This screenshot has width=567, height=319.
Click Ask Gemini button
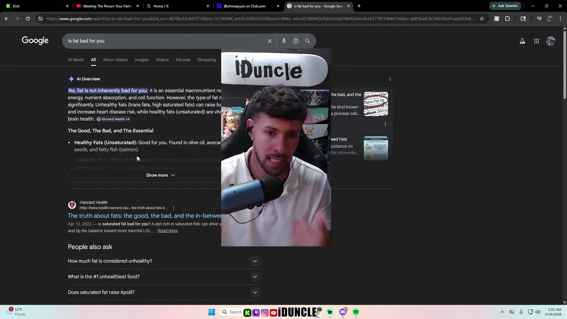[505, 6]
